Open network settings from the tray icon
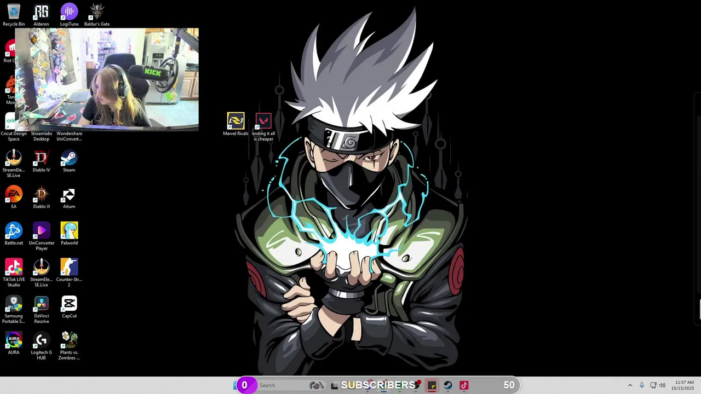Image resolution: width=701 pixels, height=394 pixels. tap(653, 385)
